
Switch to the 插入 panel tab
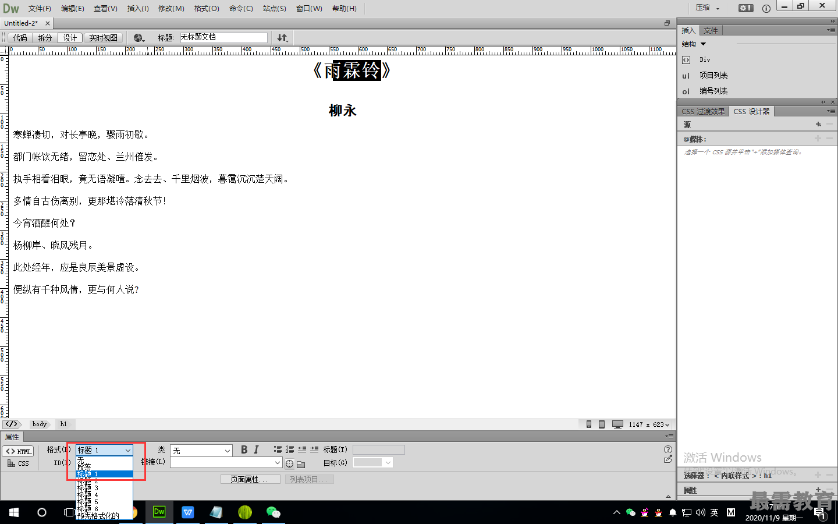688,30
